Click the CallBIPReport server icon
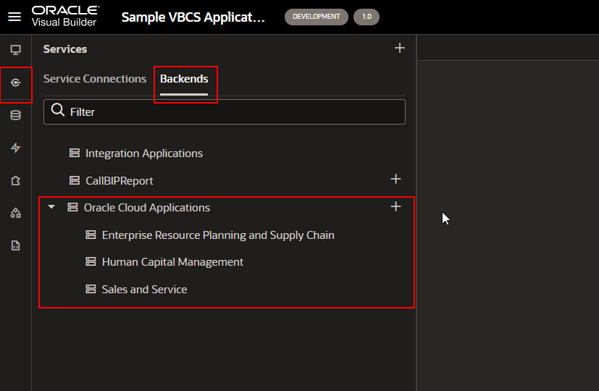 (x=75, y=180)
